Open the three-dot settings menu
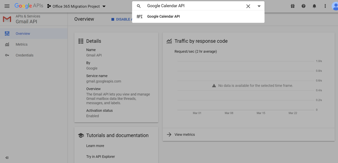 coord(325,6)
